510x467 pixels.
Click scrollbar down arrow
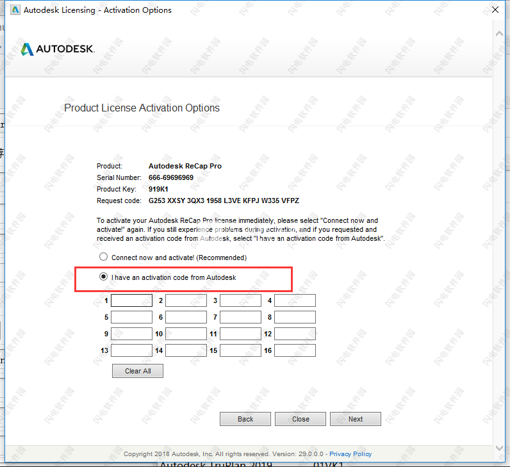click(499, 448)
